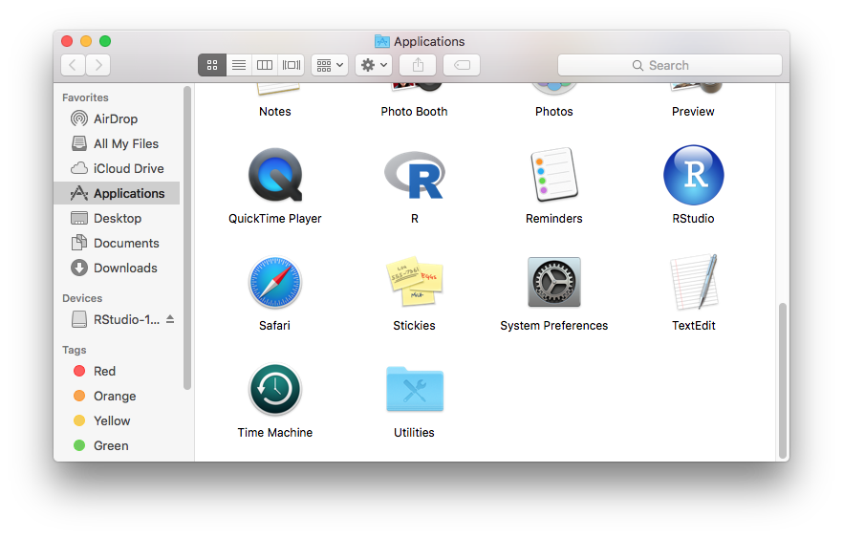Viewport: 843px width, 538px height.
Task: Click the Share toolbar button
Action: point(418,65)
